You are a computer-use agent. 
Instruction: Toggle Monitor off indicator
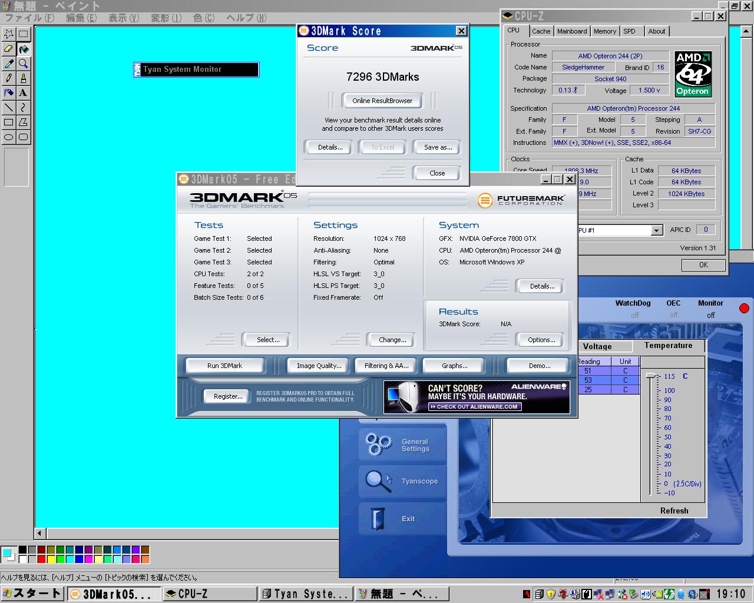(710, 316)
